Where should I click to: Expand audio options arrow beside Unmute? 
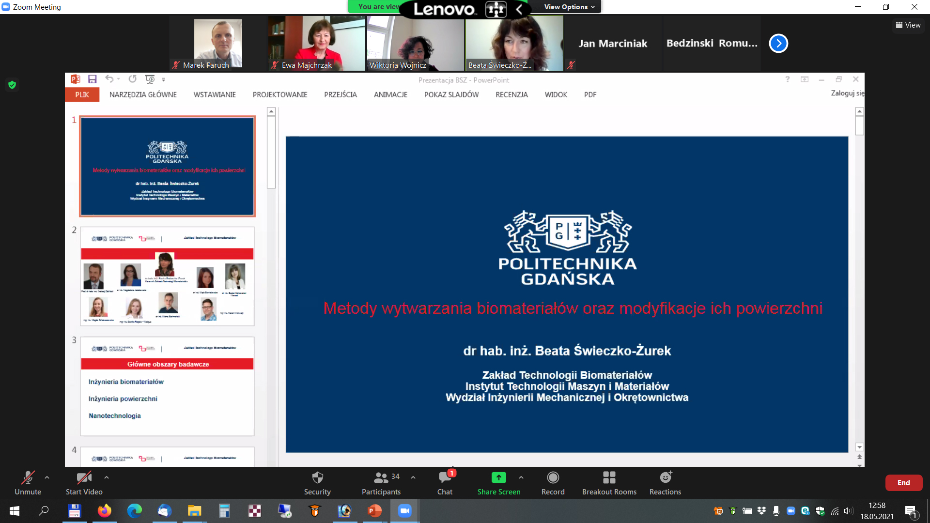click(47, 477)
